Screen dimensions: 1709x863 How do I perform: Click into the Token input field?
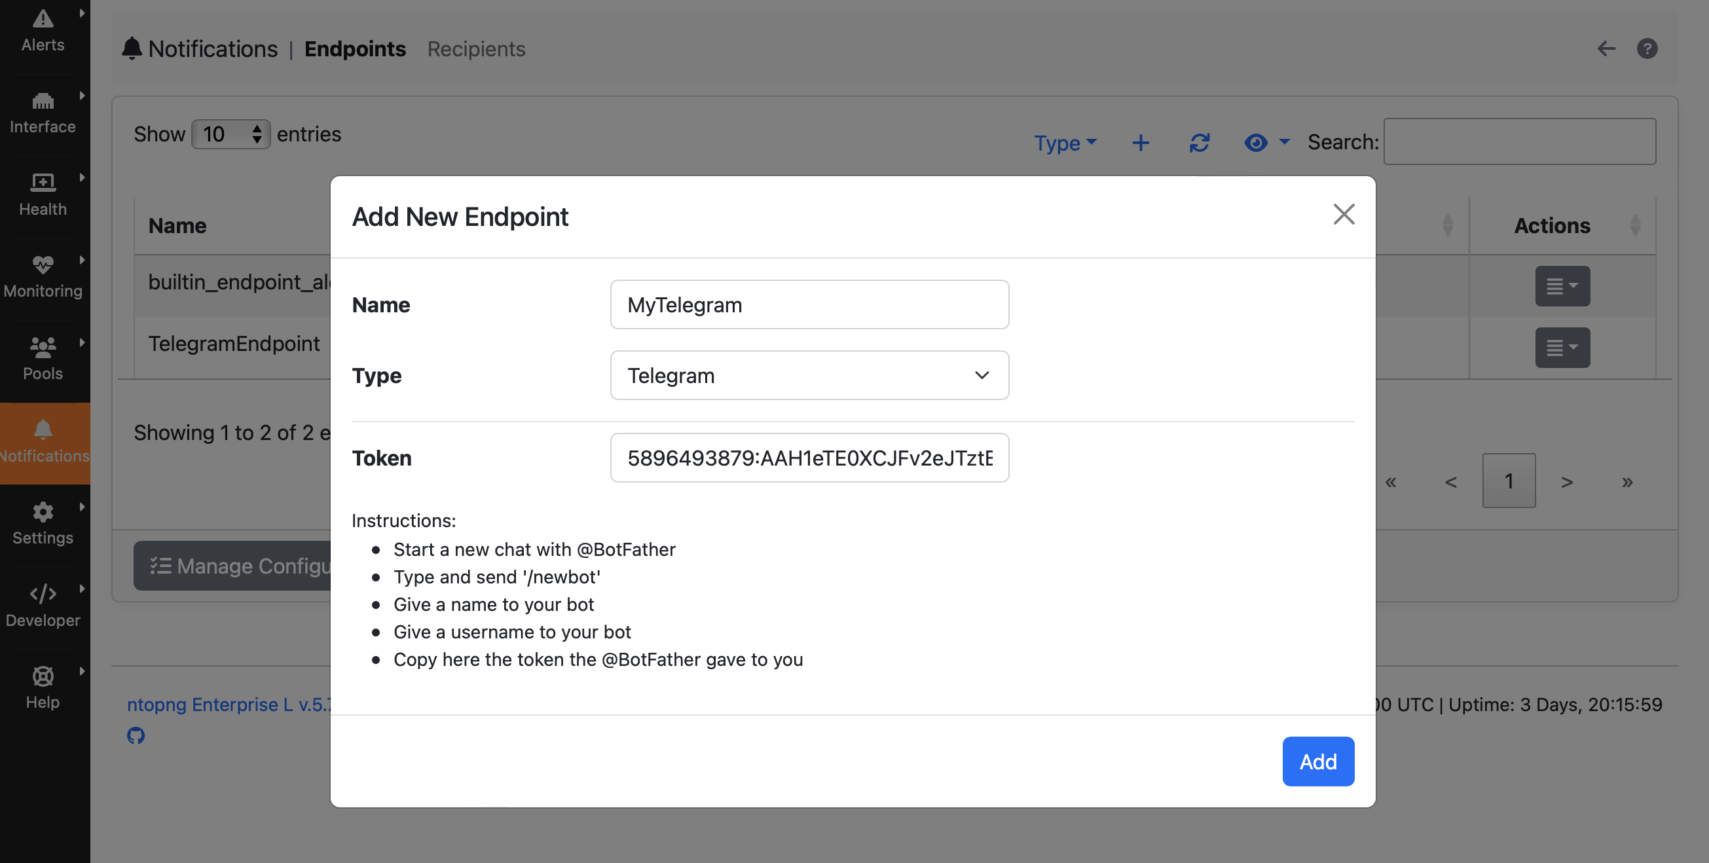coord(809,458)
